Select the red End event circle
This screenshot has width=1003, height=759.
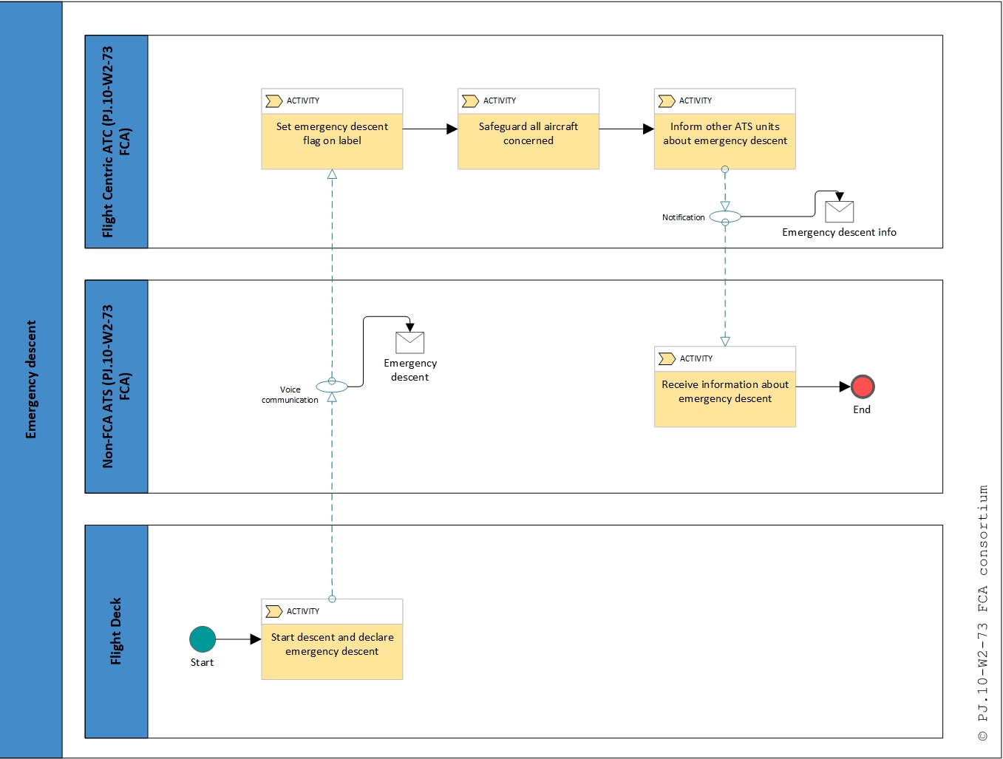(862, 387)
